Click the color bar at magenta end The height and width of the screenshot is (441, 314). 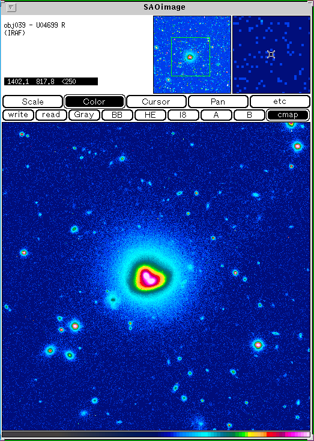point(304,434)
